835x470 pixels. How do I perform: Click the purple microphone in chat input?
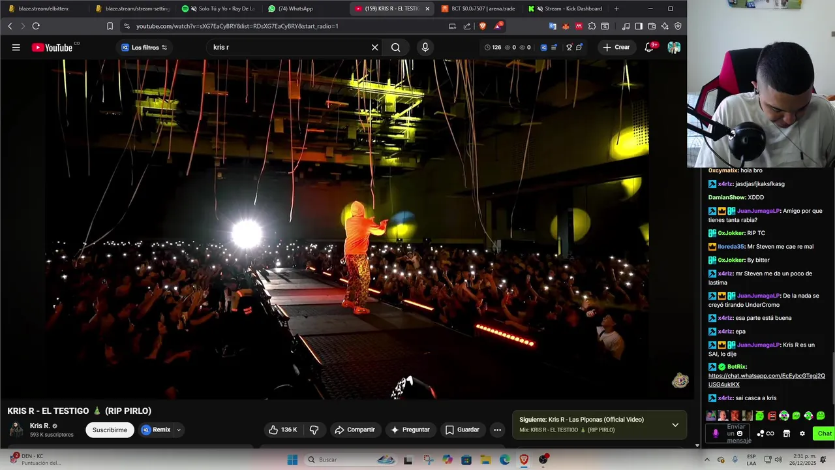[x=716, y=433]
